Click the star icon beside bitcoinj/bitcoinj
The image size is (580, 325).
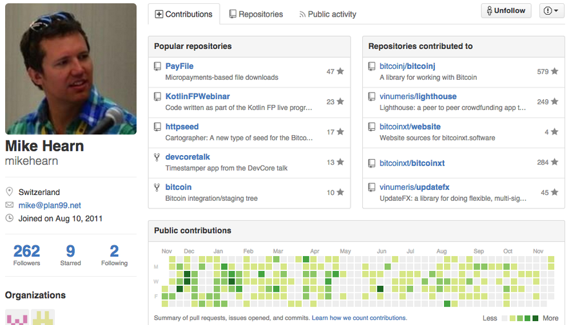(554, 71)
